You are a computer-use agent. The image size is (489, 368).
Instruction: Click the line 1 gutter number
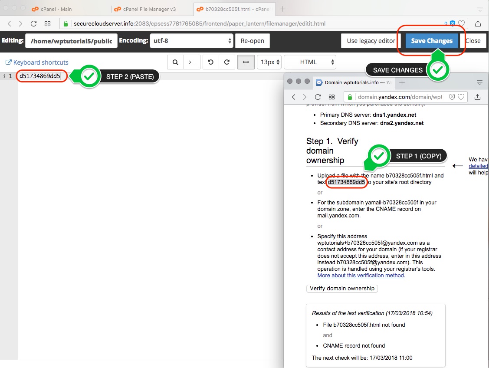(x=10, y=76)
